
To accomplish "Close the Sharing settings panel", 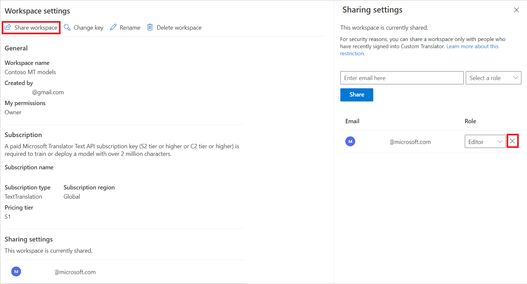I will [x=516, y=10].
